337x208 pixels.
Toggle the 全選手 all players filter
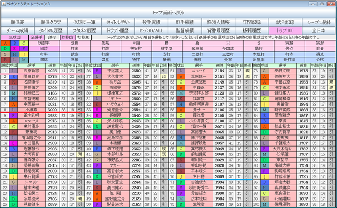36,37
